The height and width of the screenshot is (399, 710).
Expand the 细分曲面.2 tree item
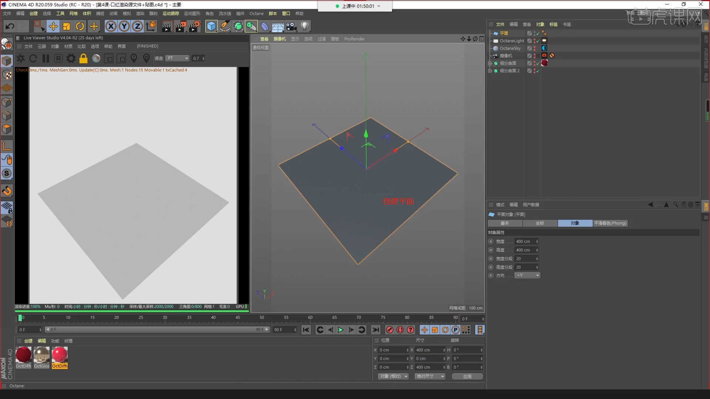490,71
